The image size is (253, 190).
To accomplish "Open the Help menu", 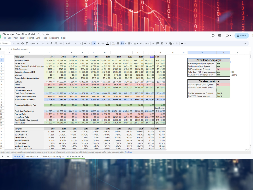I will (x=63, y=38).
